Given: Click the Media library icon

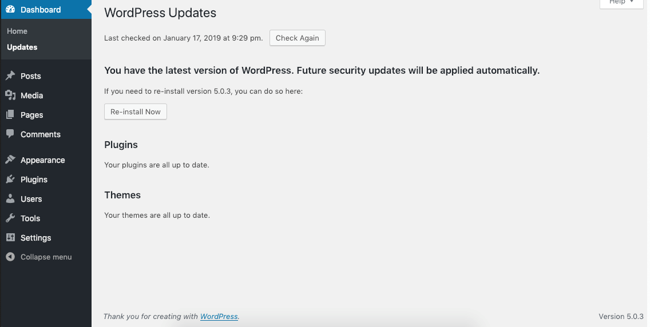Looking at the screenshot, I should pos(10,95).
